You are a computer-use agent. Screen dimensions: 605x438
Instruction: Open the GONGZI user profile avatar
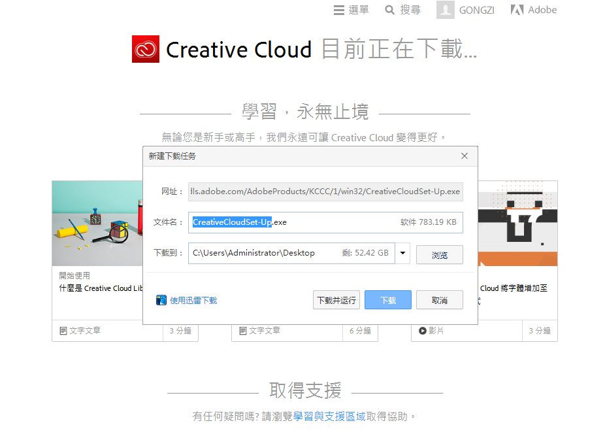(446, 10)
